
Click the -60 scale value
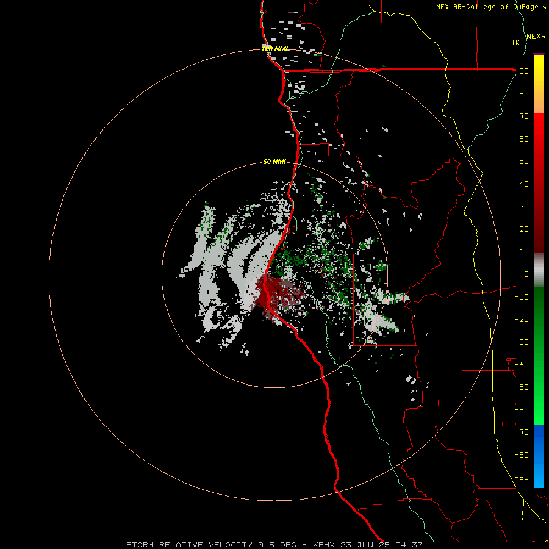(x=522, y=410)
